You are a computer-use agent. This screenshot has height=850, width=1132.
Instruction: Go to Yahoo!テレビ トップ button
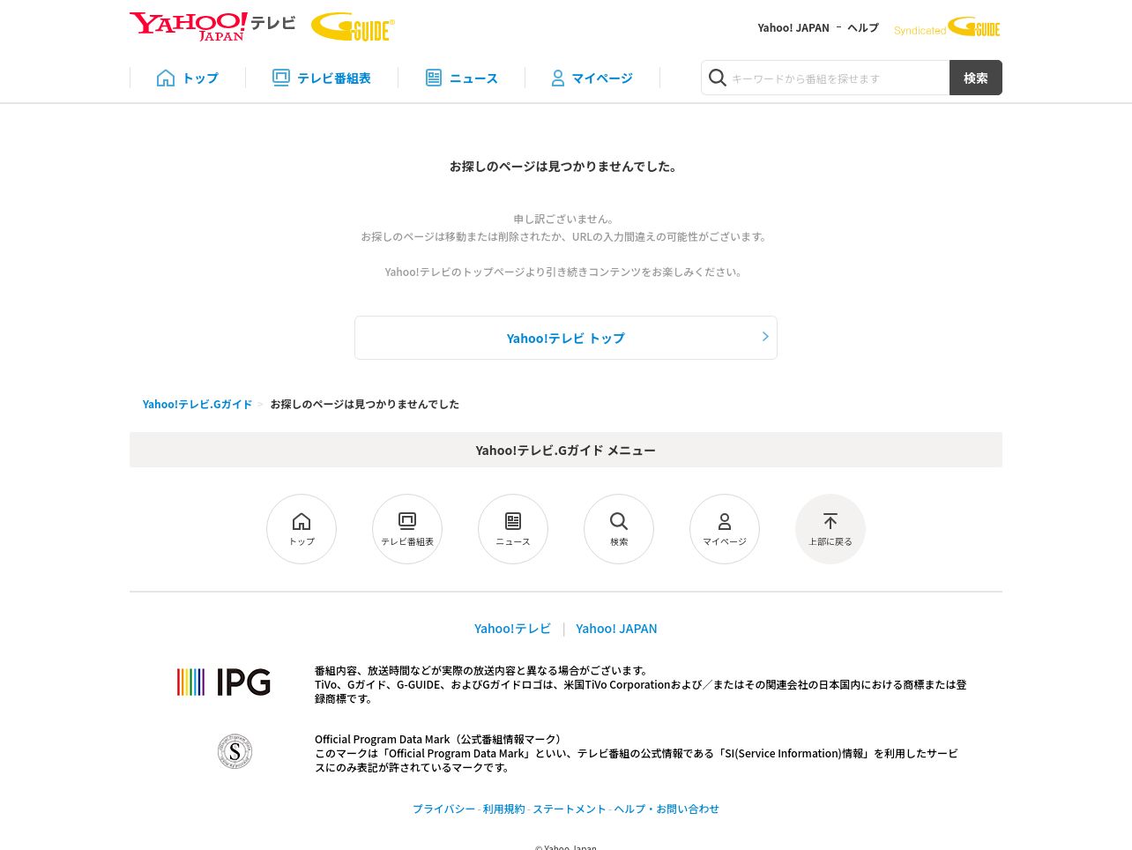566,338
